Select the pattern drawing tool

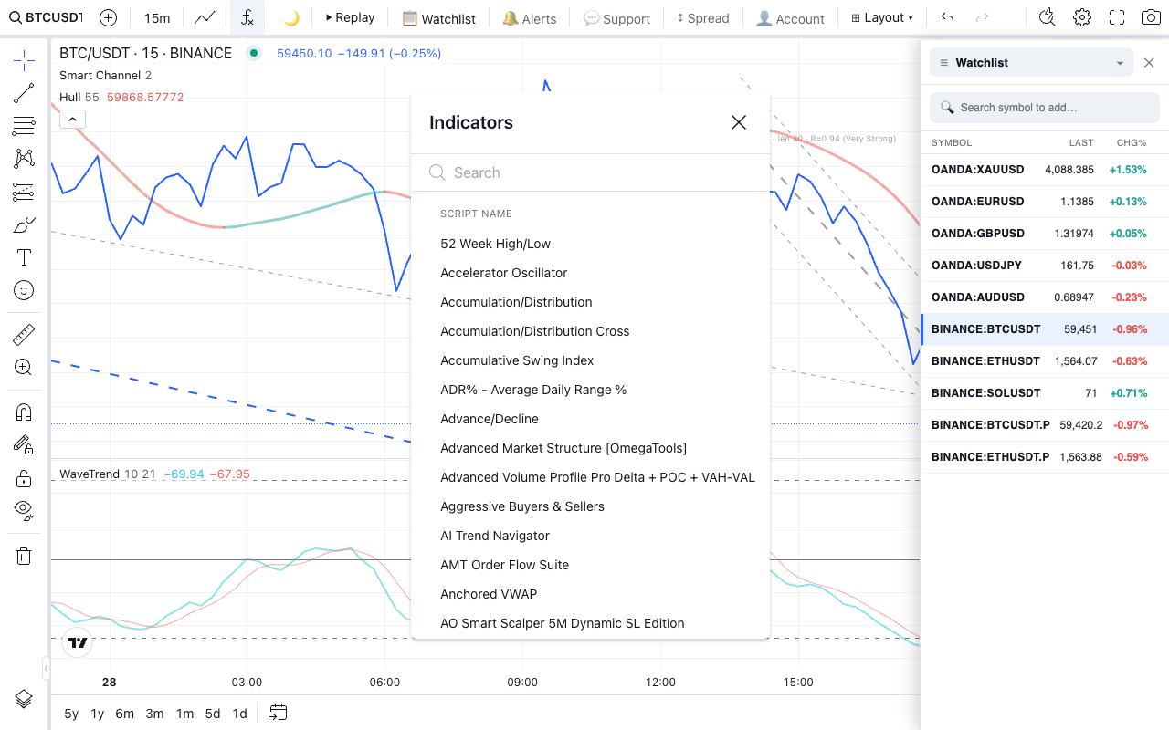pyautogui.click(x=24, y=159)
